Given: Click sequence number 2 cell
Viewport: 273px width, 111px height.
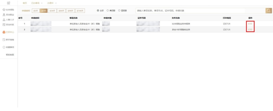Looking at the screenshot, I should click(x=24, y=29).
